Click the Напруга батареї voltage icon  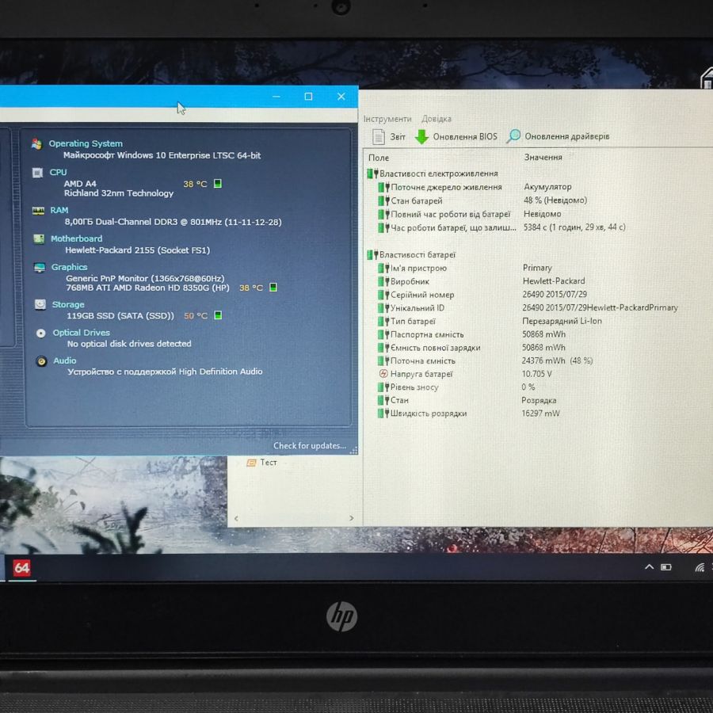(x=383, y=374)
